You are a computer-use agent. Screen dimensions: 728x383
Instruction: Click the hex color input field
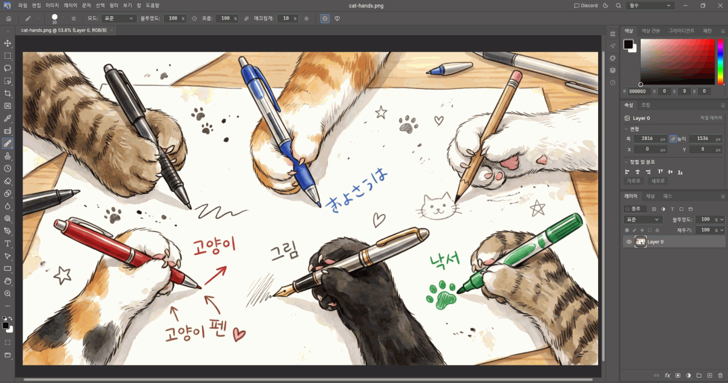[640, 91]
